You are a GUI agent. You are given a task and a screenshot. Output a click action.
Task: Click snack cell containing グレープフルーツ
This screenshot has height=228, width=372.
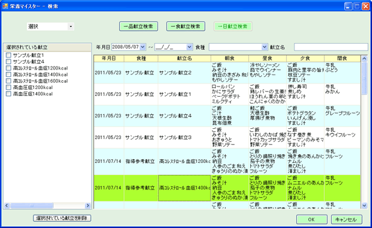point(342,116)
